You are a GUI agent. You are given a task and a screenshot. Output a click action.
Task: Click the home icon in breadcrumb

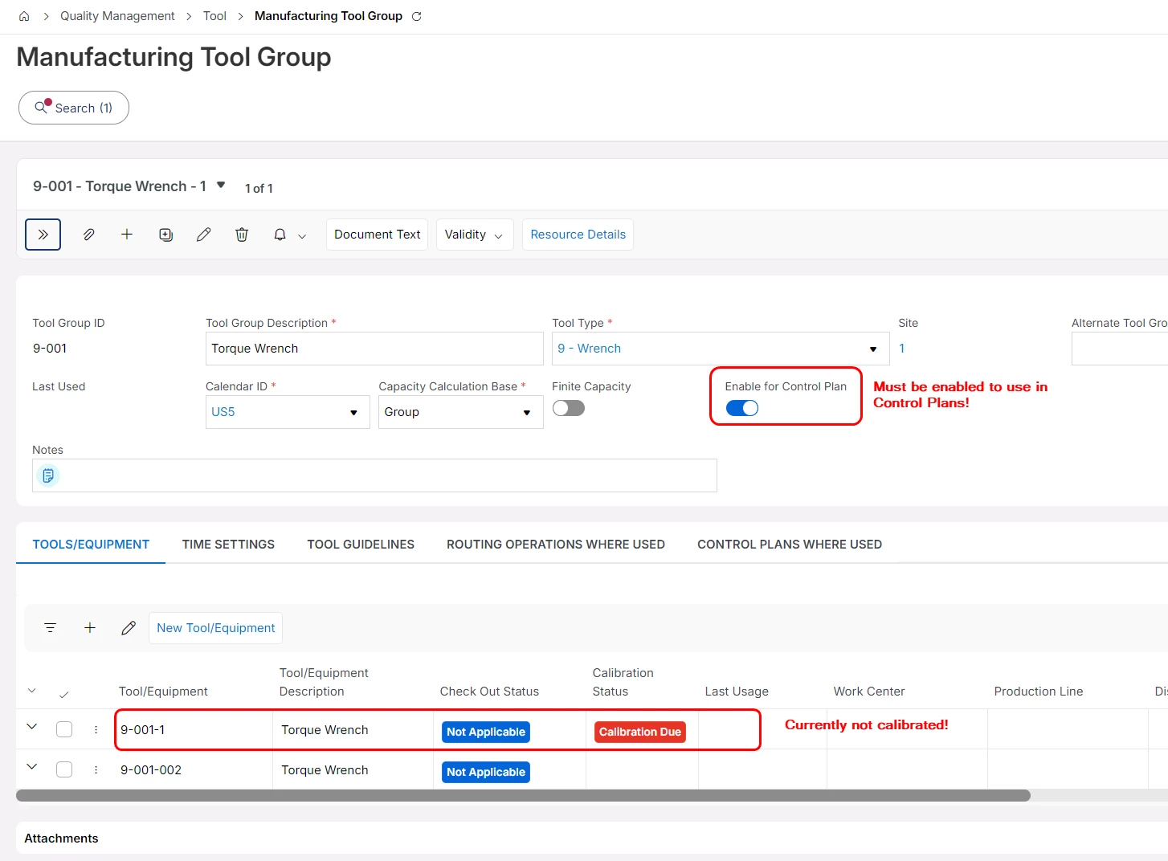pos(24,16)
